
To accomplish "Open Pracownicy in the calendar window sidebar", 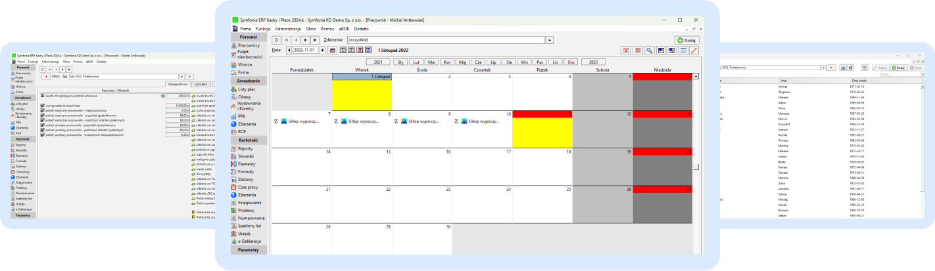I will pos(249,45).
